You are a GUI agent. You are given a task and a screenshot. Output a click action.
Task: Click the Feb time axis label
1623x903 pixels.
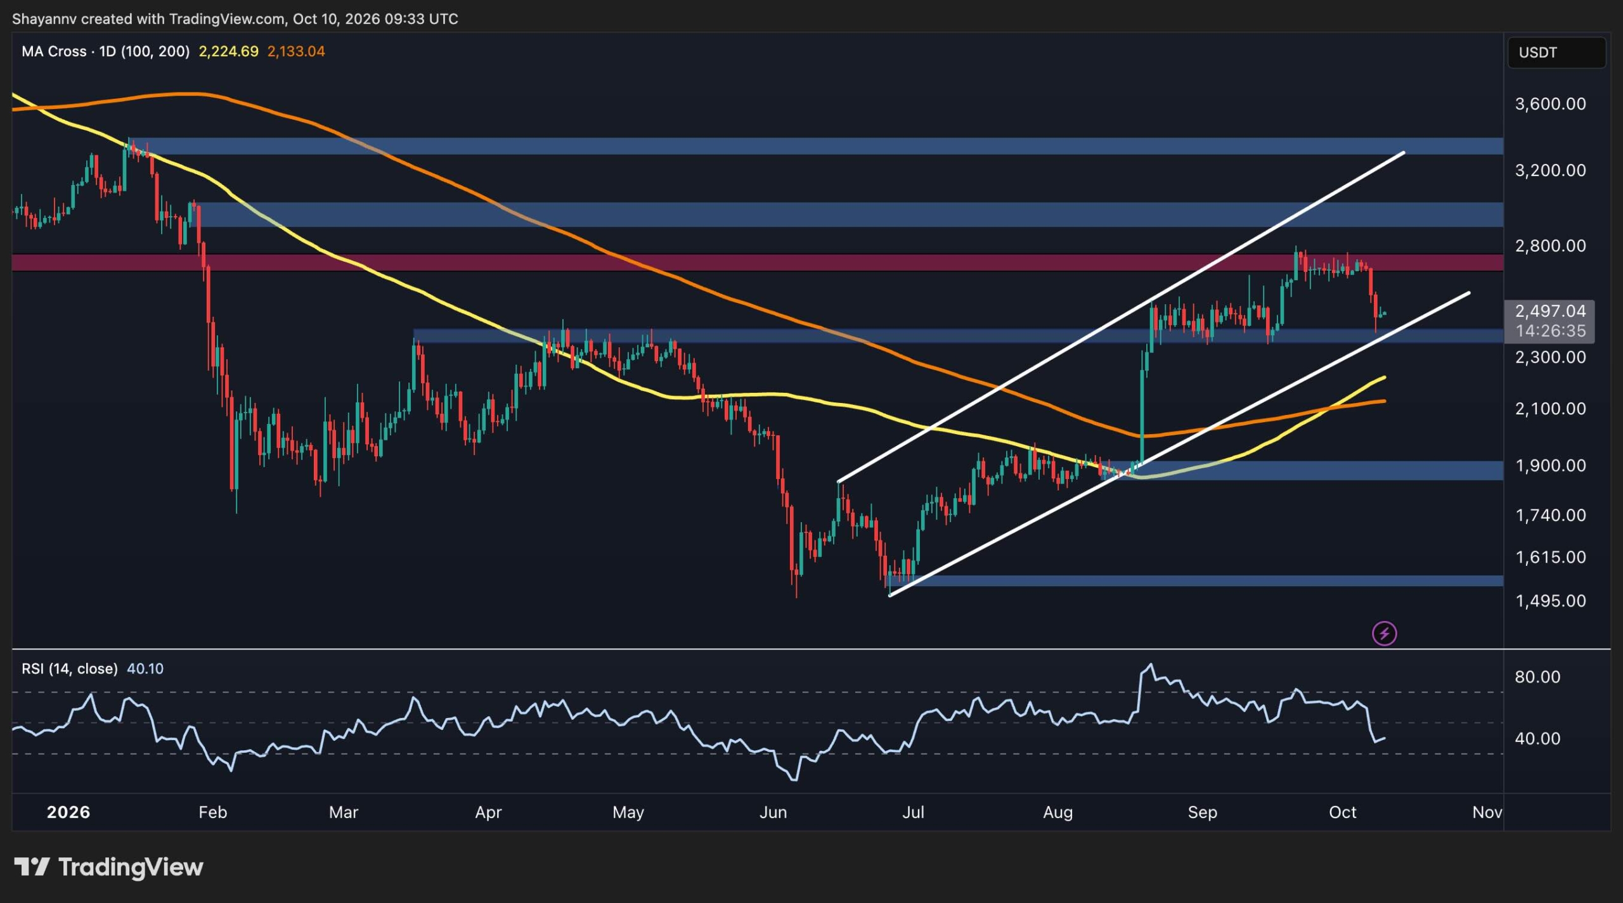tap(212, 812)
